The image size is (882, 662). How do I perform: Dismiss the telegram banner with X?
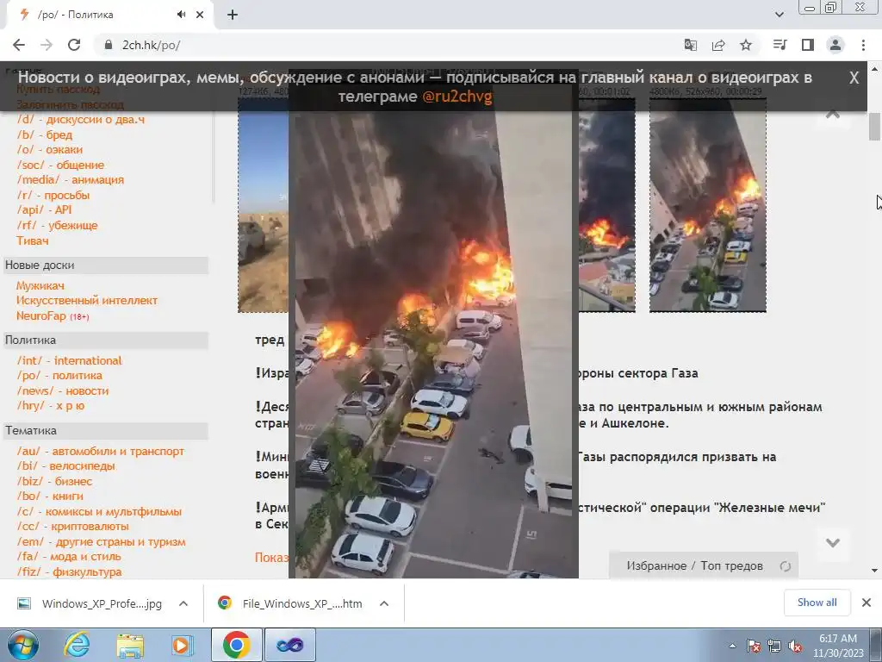click(854, 78)
